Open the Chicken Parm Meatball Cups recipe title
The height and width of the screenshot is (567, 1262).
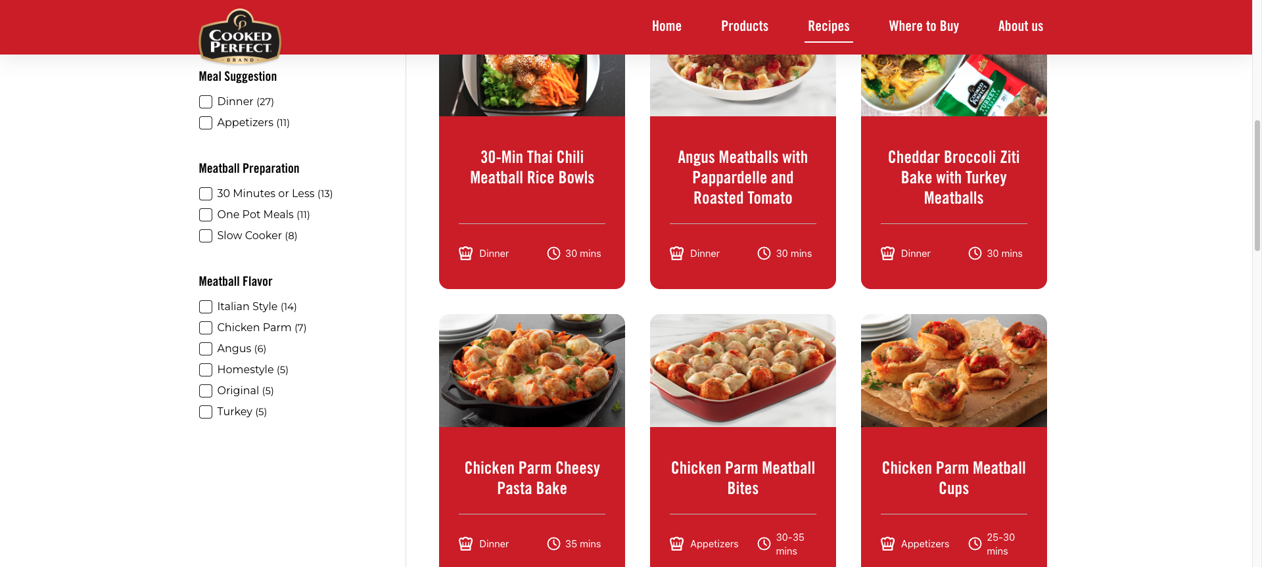pos(954,478)
